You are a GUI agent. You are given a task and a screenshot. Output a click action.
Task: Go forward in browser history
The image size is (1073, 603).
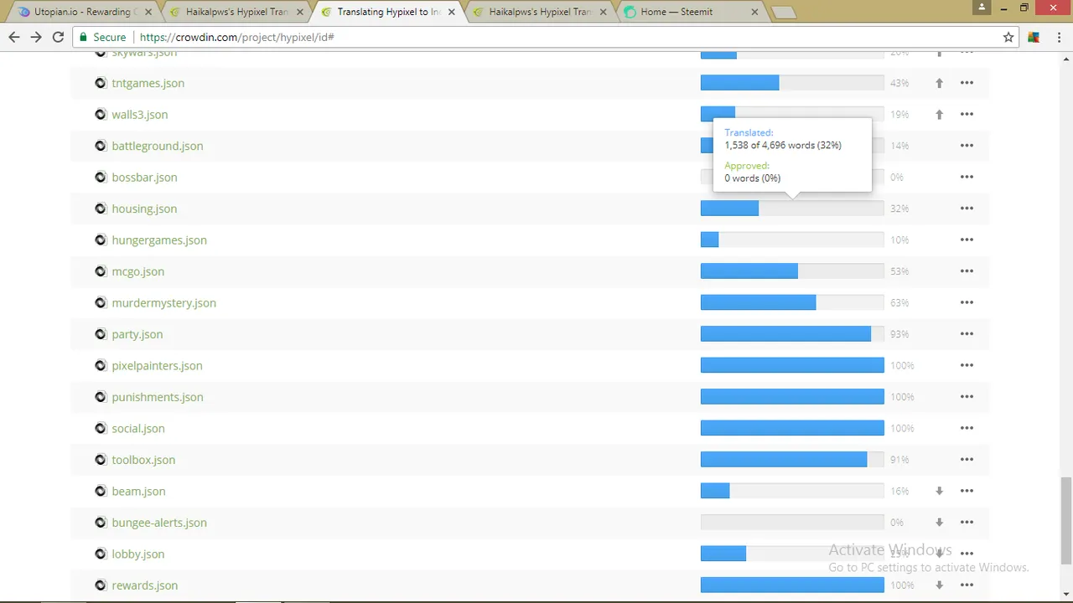click(x=36, y=37)
